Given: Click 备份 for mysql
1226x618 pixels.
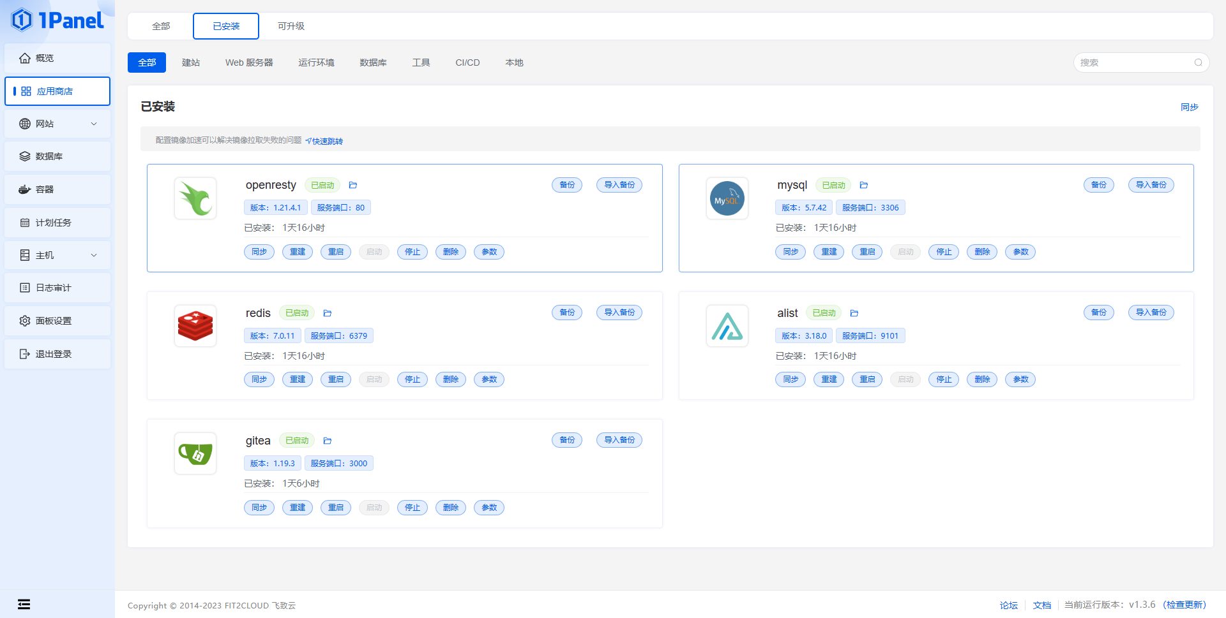Looking at the screenshot, I should click(x=1099, y=185).
